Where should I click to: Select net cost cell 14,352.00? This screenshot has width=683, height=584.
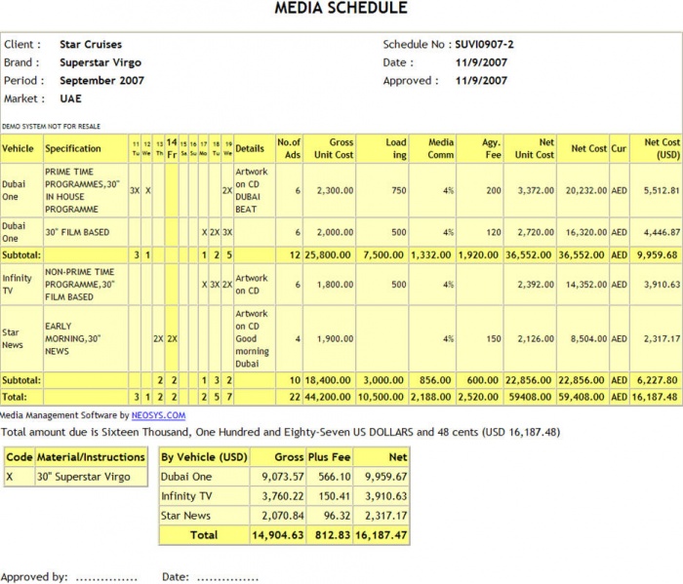tap(583, 285)
